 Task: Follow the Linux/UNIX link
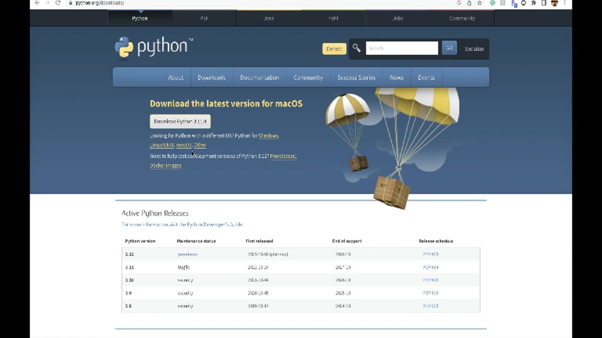click(x=162, y=145)
